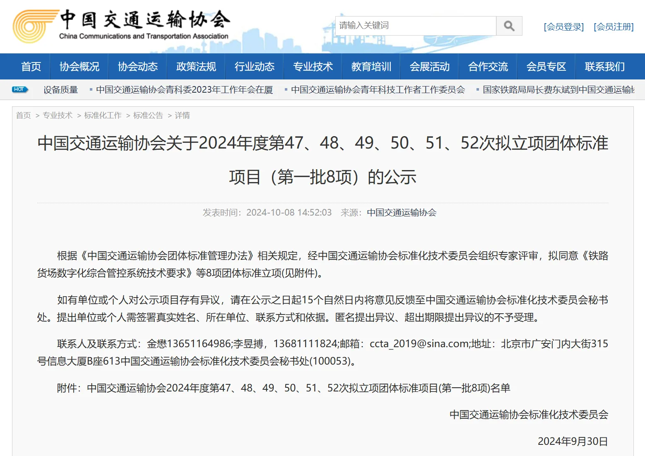Focus the 请输入关键词 search input field
The width and height of the screenshot is (645, 456).
(416, 26)
